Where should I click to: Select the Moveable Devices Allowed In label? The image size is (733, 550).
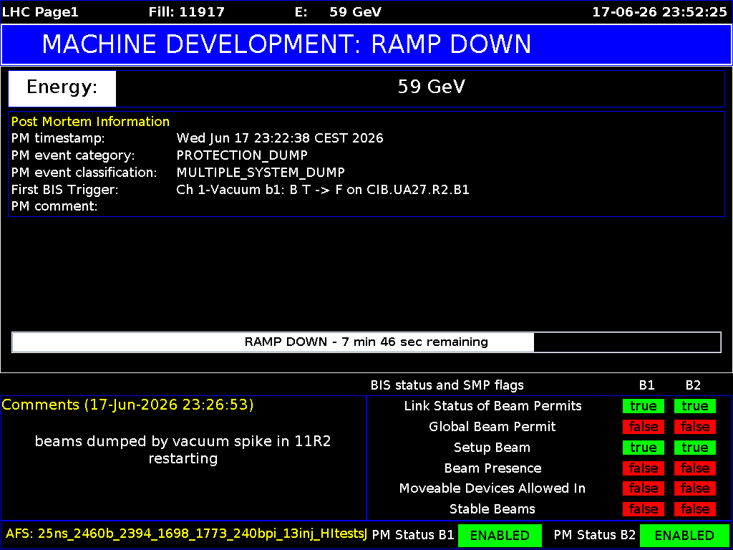492,488
